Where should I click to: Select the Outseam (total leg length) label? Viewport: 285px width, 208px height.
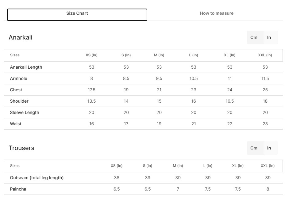pos(37,178)
